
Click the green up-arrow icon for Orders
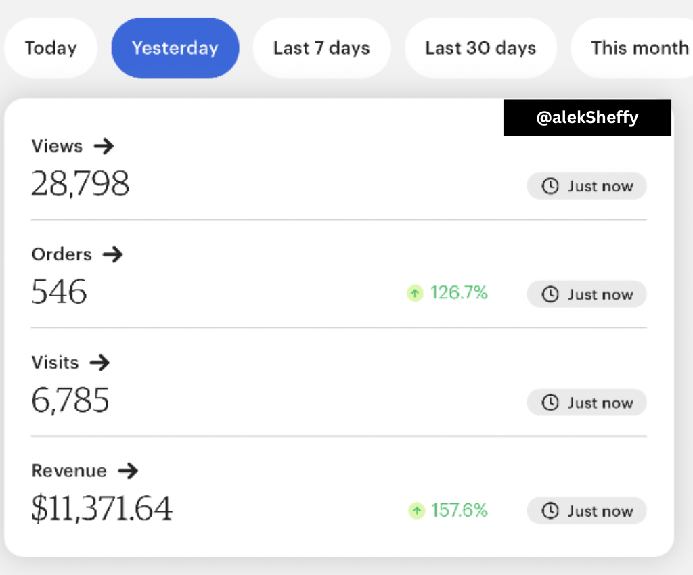(x=415, y=294)
